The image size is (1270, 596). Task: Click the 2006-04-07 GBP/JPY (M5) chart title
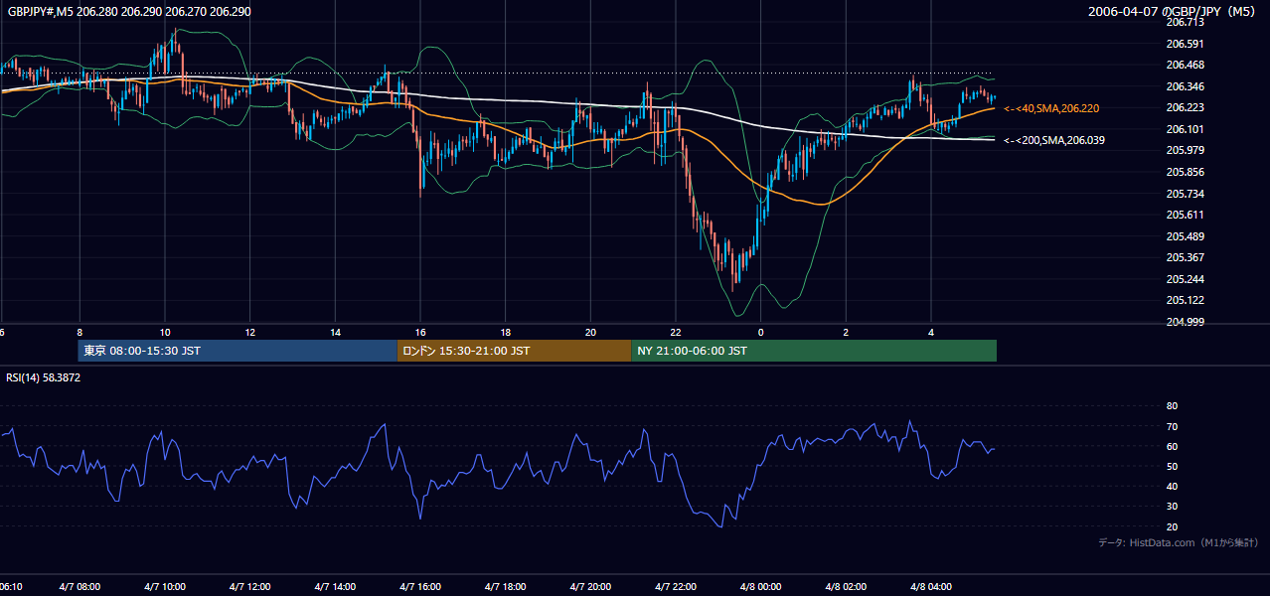[1173, 12]
